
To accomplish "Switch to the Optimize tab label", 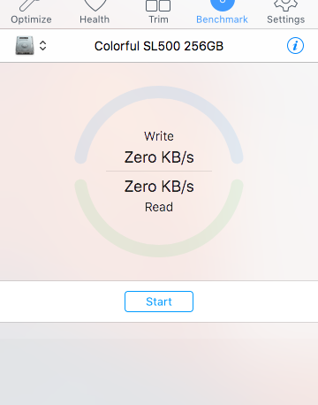I will tap(31, 19).
